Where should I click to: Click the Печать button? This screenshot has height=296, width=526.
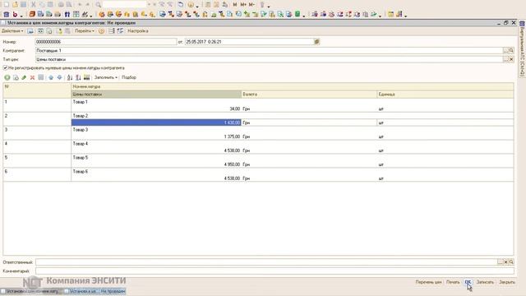point(453,282)
